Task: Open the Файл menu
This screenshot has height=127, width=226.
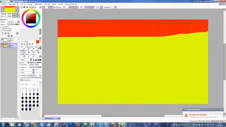Action: coord(4,4)
